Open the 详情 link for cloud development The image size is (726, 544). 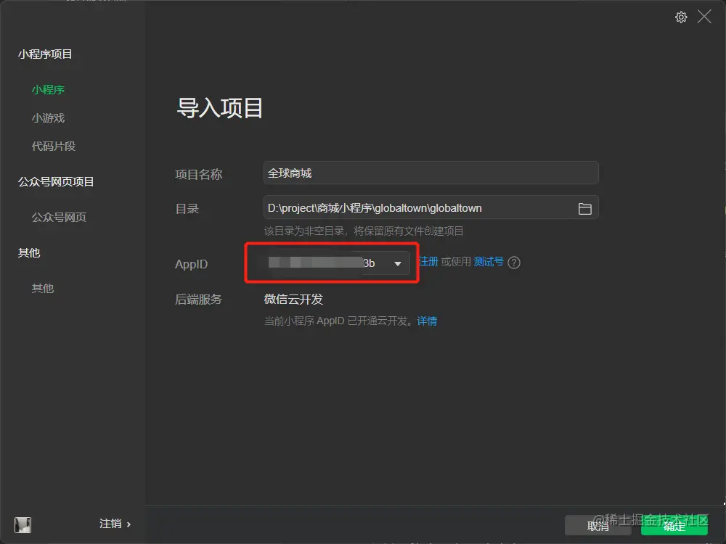tap(427, 321)
